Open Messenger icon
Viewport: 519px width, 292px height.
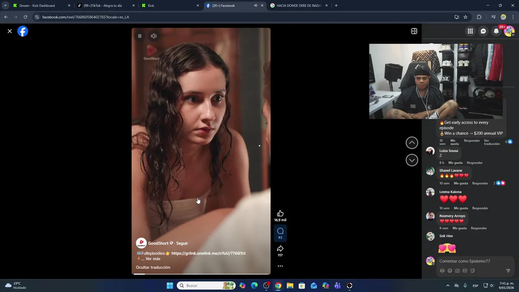[483, 31]
